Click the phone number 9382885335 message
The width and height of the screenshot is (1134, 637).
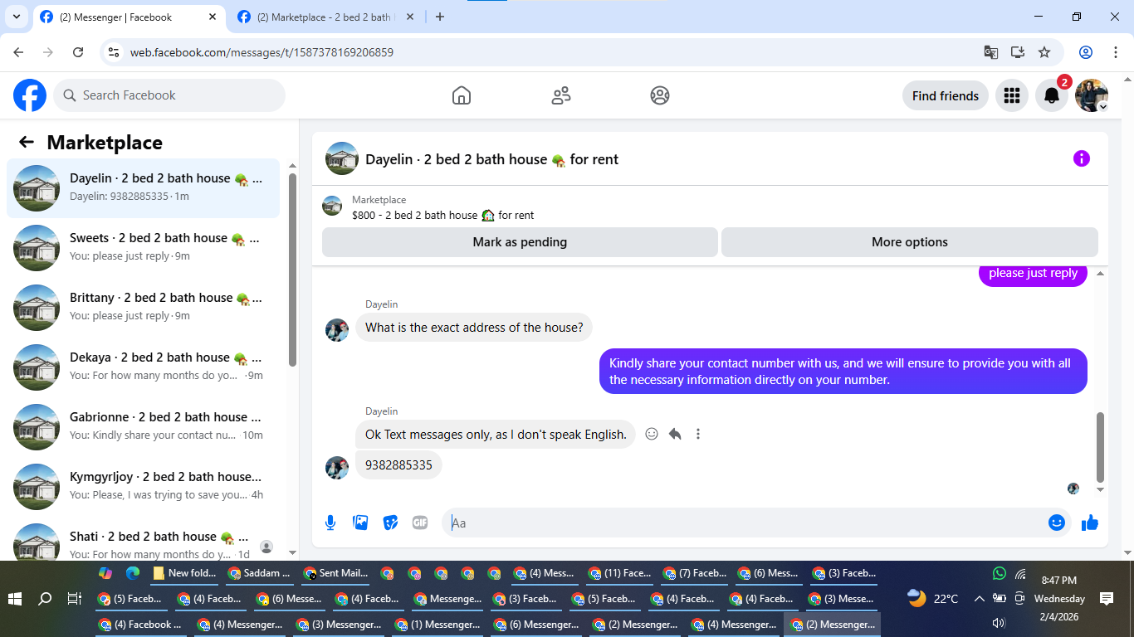(x=398, y=464)
